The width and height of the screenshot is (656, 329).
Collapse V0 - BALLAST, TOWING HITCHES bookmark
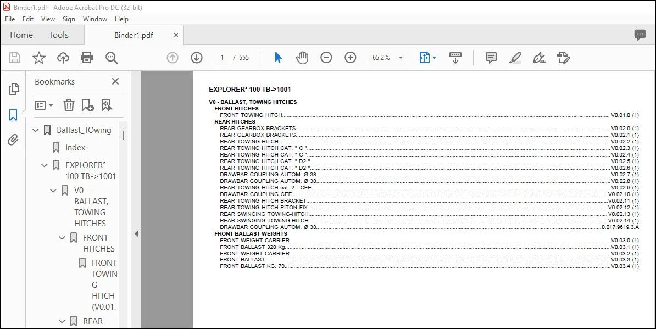[x=53, y=191]
